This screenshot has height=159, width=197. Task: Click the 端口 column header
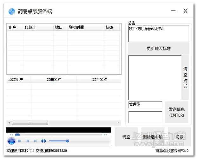[x=60, y=27]
